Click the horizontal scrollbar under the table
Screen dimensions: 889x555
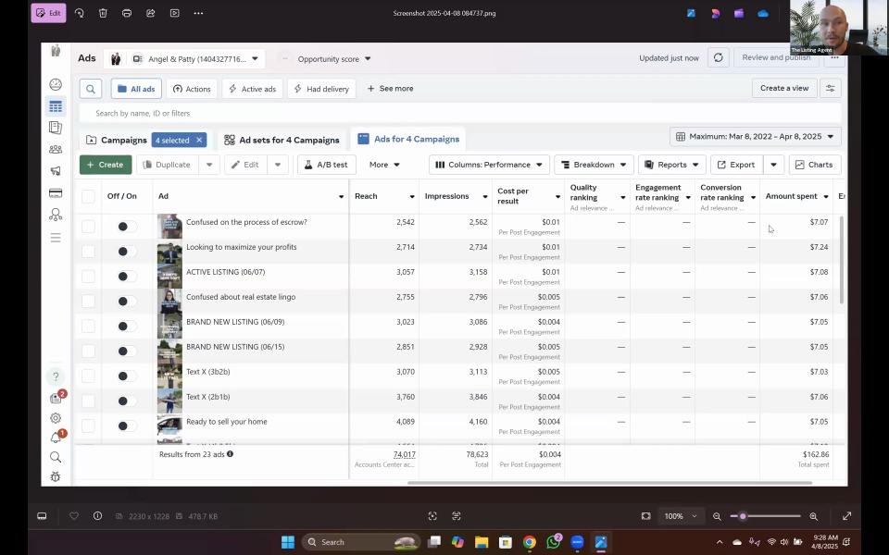pyautogui.click(x=609, y=483)
